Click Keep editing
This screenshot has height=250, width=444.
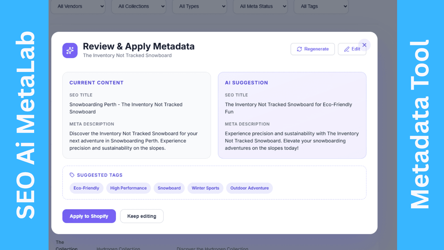pos(142,216)
